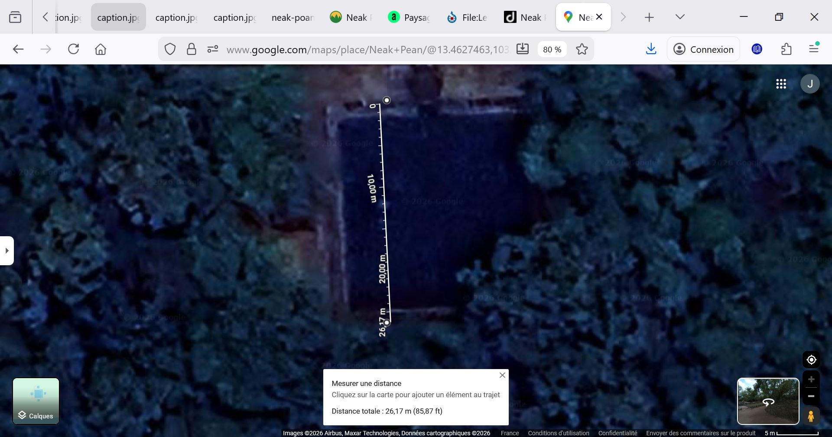This screenshot has height=437, width=832.
Task: Zoom in the map with plus button
Action: click(x=811, y=379)
